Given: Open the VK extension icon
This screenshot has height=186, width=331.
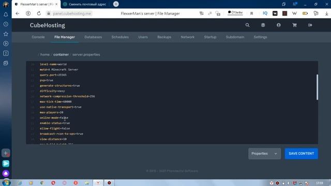Looking at the screenshot, I should (275, 13).
